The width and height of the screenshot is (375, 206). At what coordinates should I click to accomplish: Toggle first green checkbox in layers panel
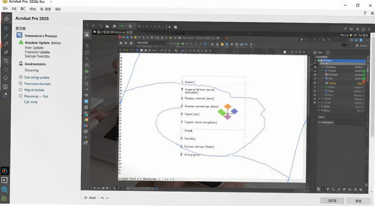[x=364, y=71]
